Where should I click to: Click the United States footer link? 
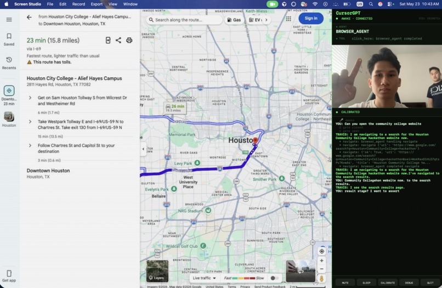214,286
